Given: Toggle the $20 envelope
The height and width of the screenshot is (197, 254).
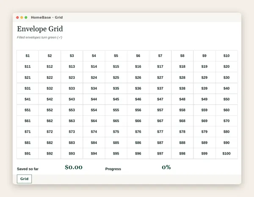Looking at the screenshot, I should coord(226,67).
